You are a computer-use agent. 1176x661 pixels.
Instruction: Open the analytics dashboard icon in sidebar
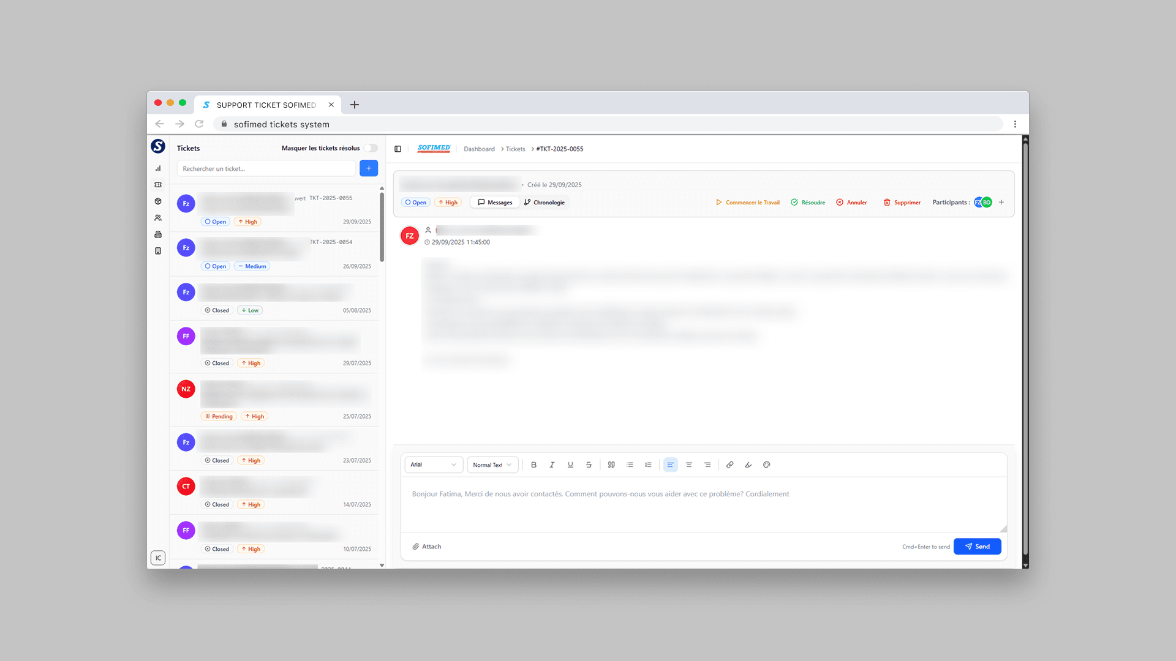coord(158,168)
